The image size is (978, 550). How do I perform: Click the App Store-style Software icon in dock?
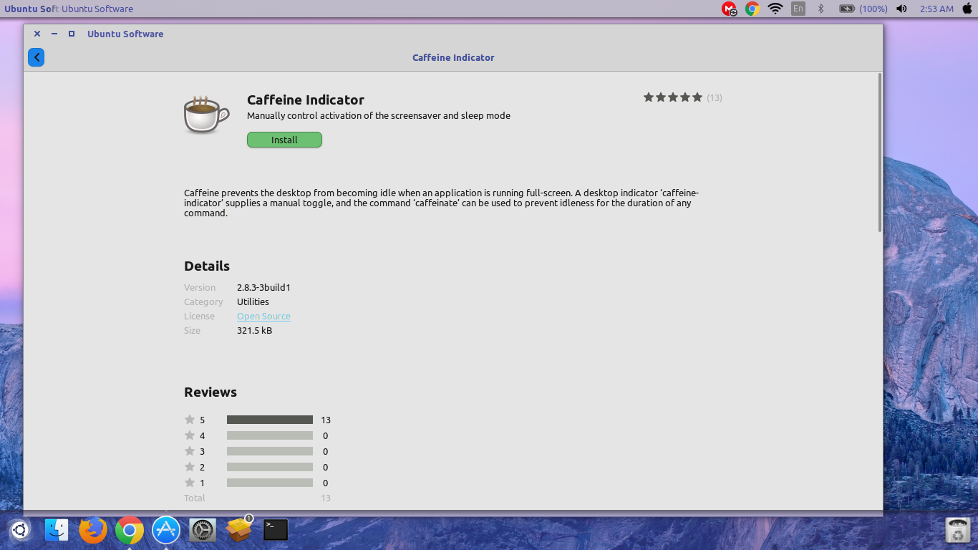click(166, 530)
